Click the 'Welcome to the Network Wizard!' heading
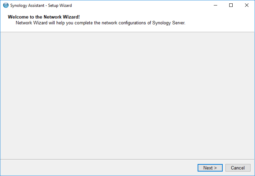 click(44, 17)
